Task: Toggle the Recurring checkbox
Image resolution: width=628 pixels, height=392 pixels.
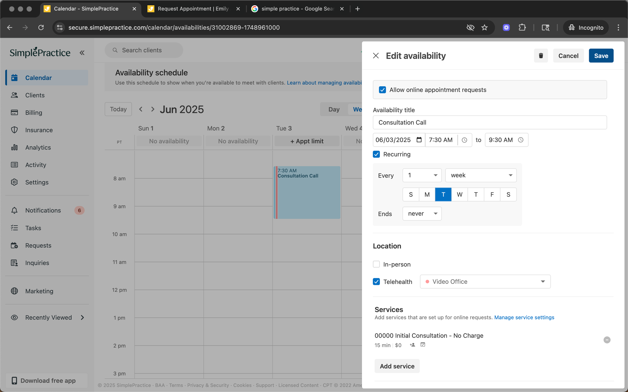Action: pyautogui.click(x=377, y=154)
